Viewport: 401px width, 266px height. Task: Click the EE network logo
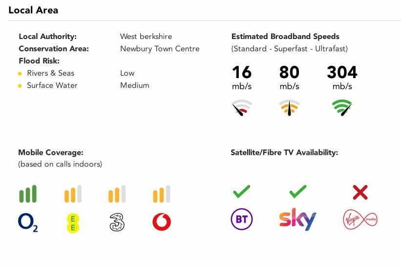(73, 223)
